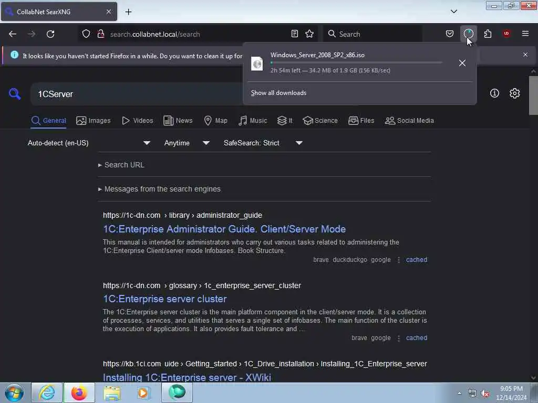Switch to Music category
This screenshot has width=538, height=403.
click(x=253, y=121)
